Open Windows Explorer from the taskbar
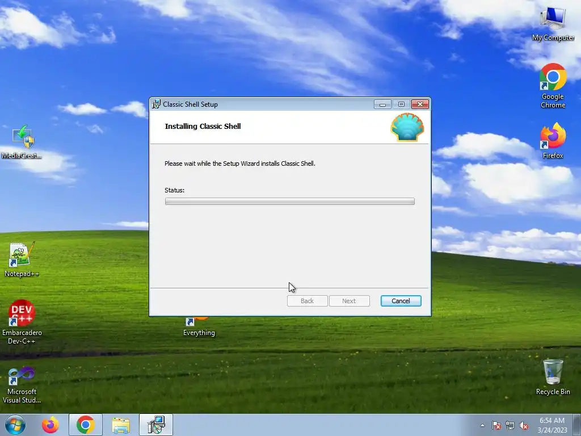Screen dimensions: 581x436 121,425
